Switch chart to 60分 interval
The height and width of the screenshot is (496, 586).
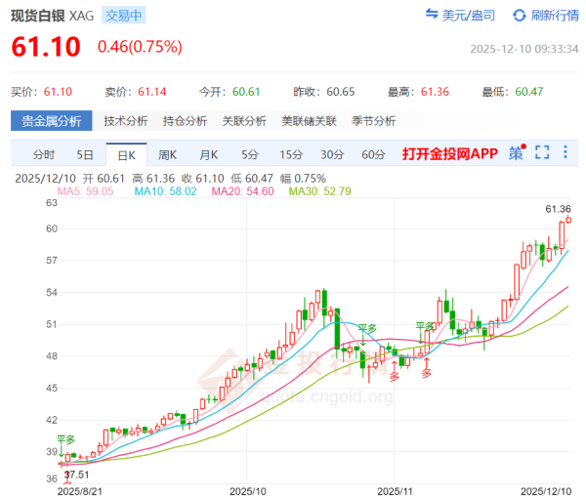click(373, 154)
